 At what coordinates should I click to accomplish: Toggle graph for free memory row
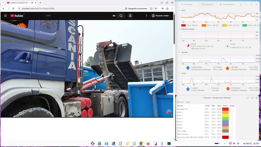point(232,134)
